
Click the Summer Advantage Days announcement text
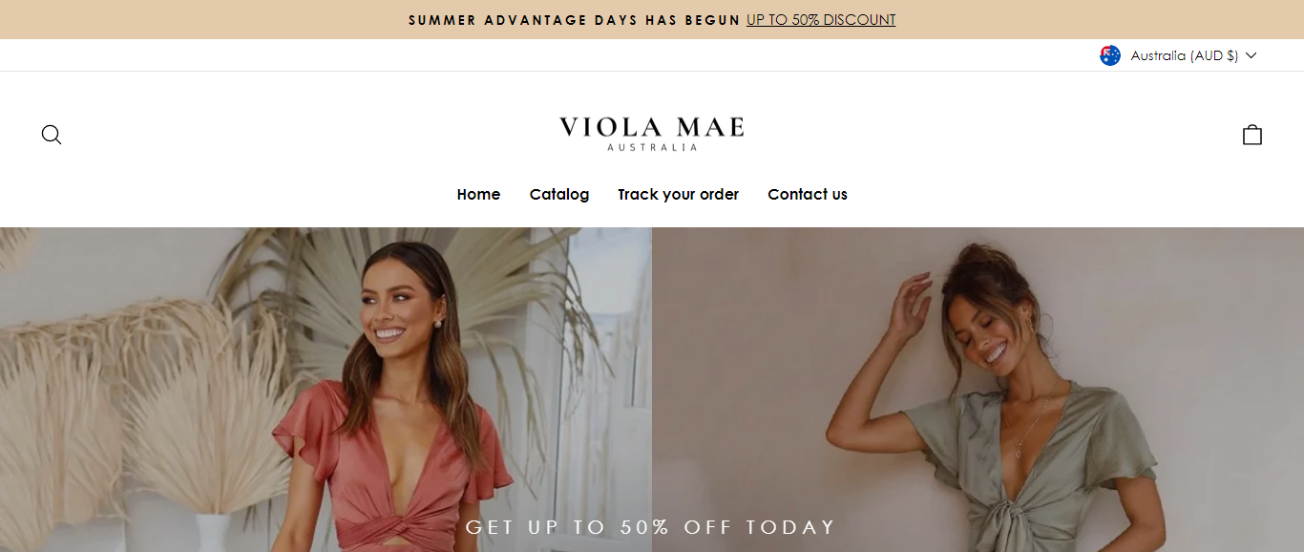(x=575, y=20)
